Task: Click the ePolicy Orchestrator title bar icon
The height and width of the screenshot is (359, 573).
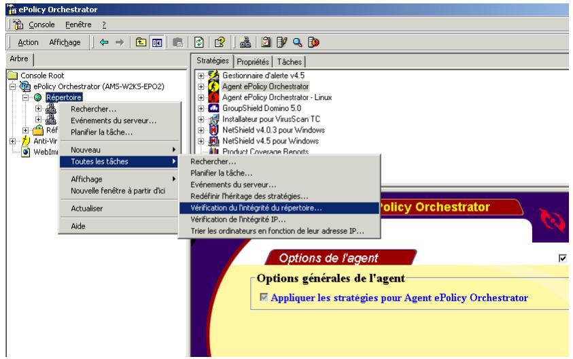Action: pos(12,10)
